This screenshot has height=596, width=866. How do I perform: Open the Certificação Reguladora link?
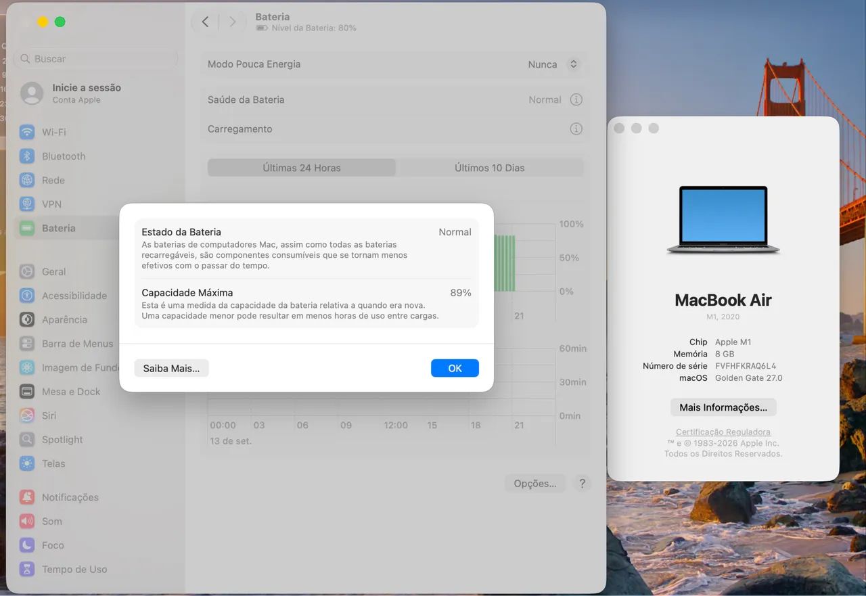click(723, 432)
